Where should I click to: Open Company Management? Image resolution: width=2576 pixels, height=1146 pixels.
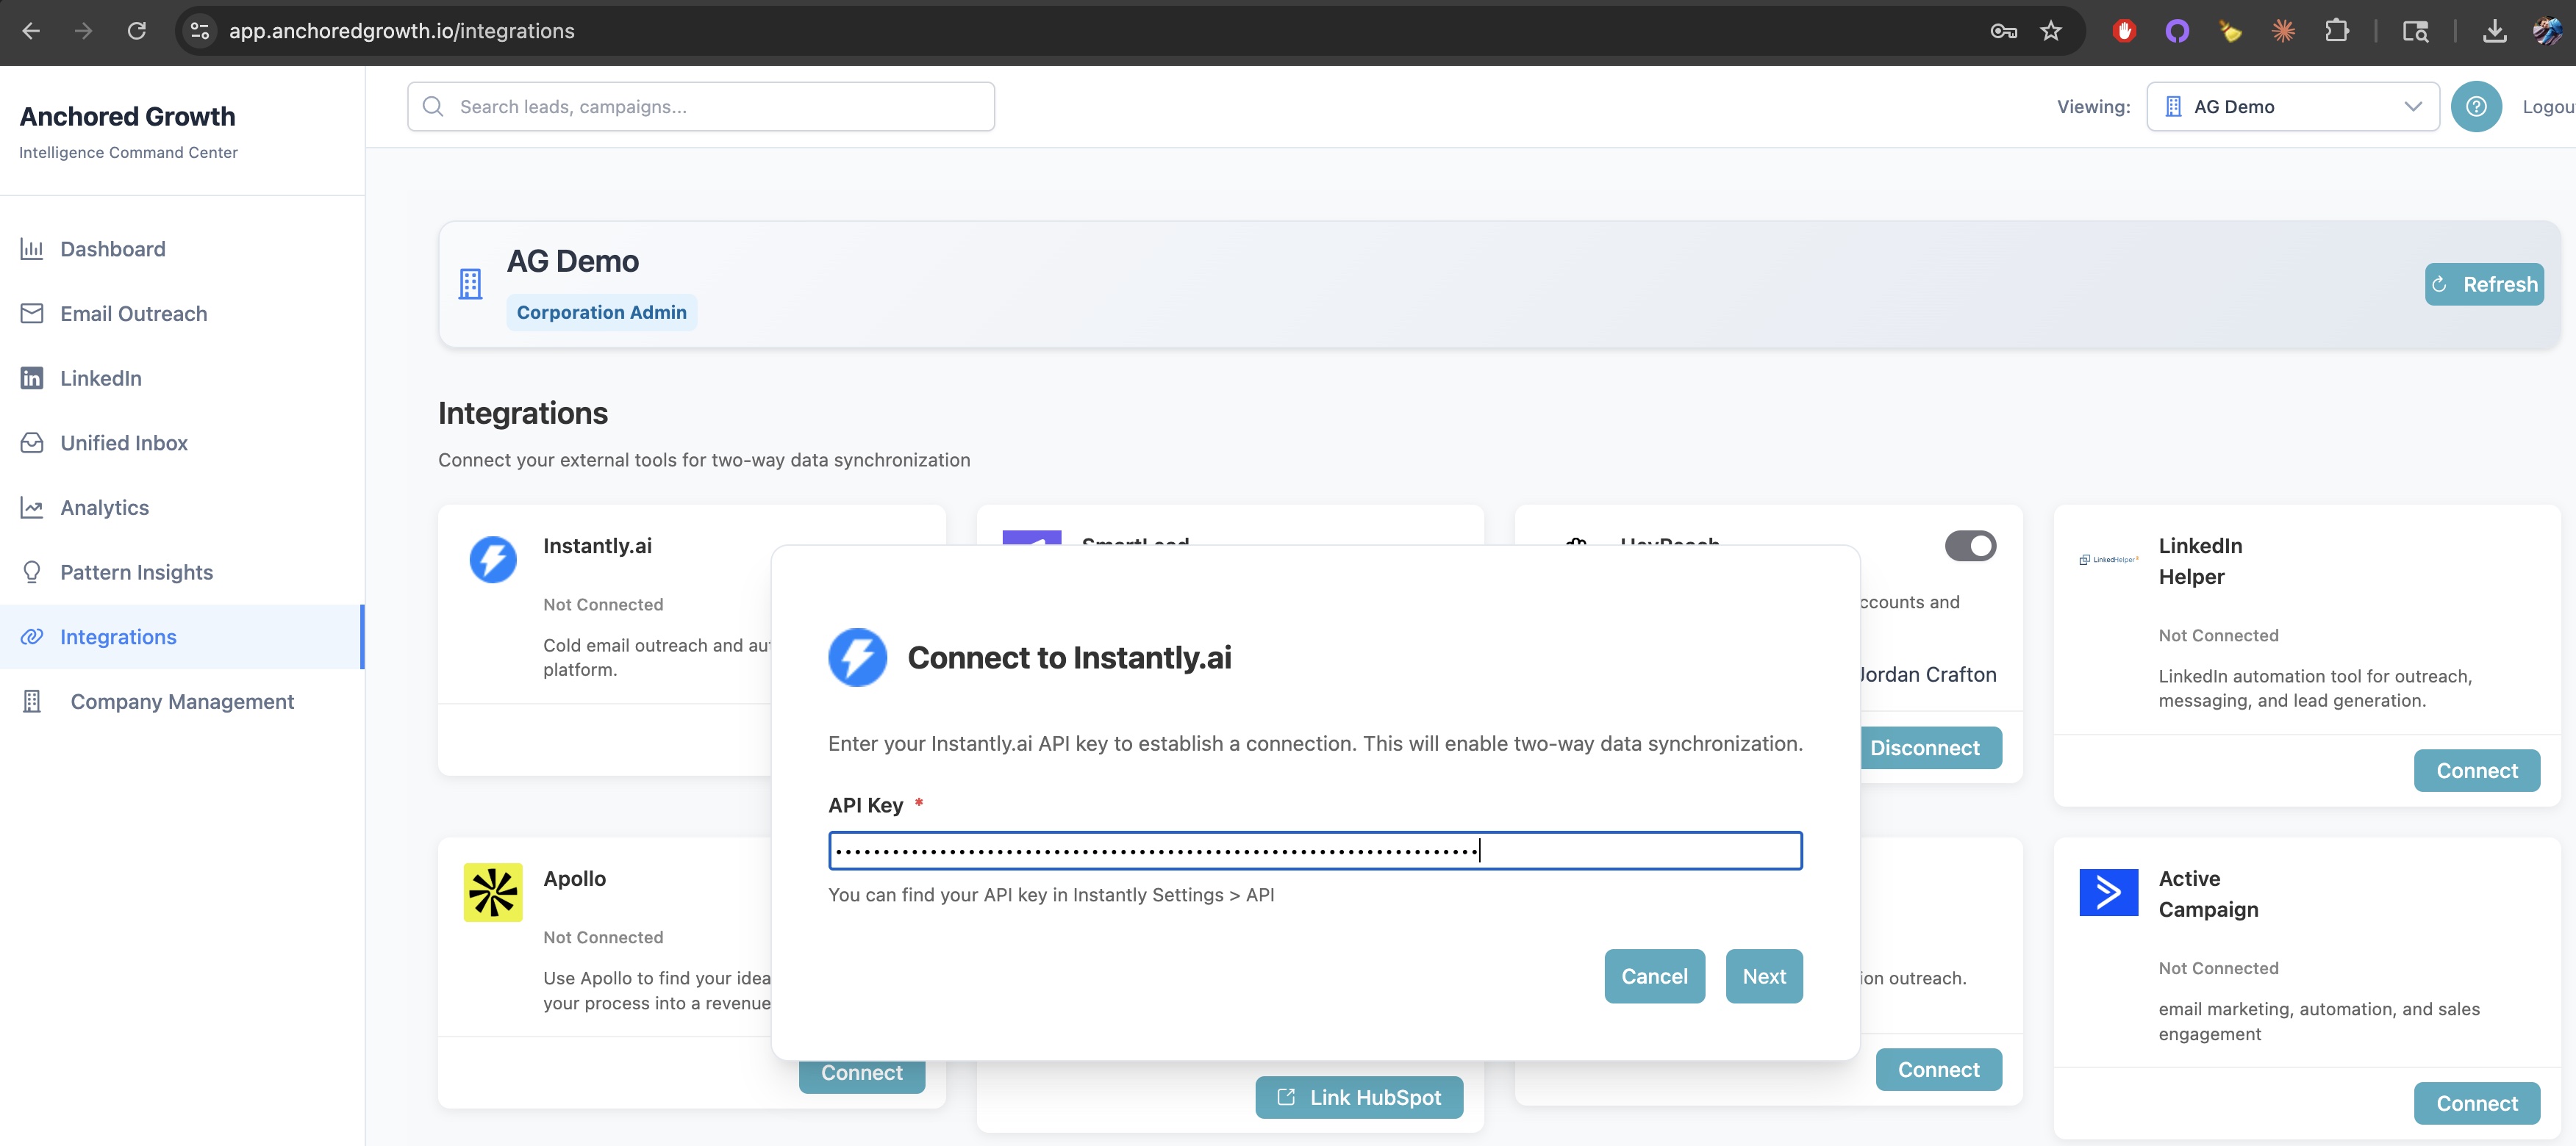pyautogui.click(x=182, y=702)
